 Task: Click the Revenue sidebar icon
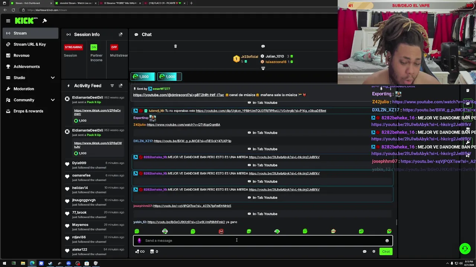click(x=8, y=55)
